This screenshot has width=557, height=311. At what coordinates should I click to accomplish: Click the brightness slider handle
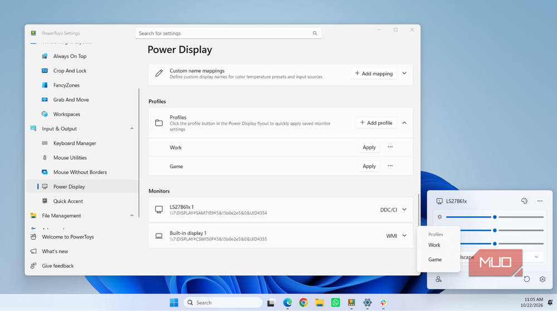tap(495, 217)
